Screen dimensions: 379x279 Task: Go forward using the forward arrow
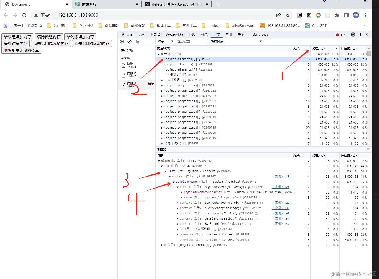[x=15, y=15]
